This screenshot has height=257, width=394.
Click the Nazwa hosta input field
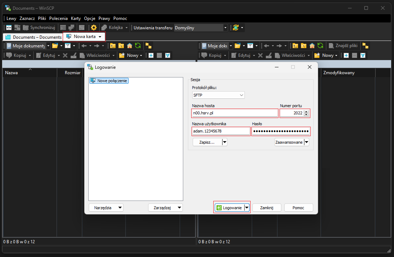[x=235, y=113]
